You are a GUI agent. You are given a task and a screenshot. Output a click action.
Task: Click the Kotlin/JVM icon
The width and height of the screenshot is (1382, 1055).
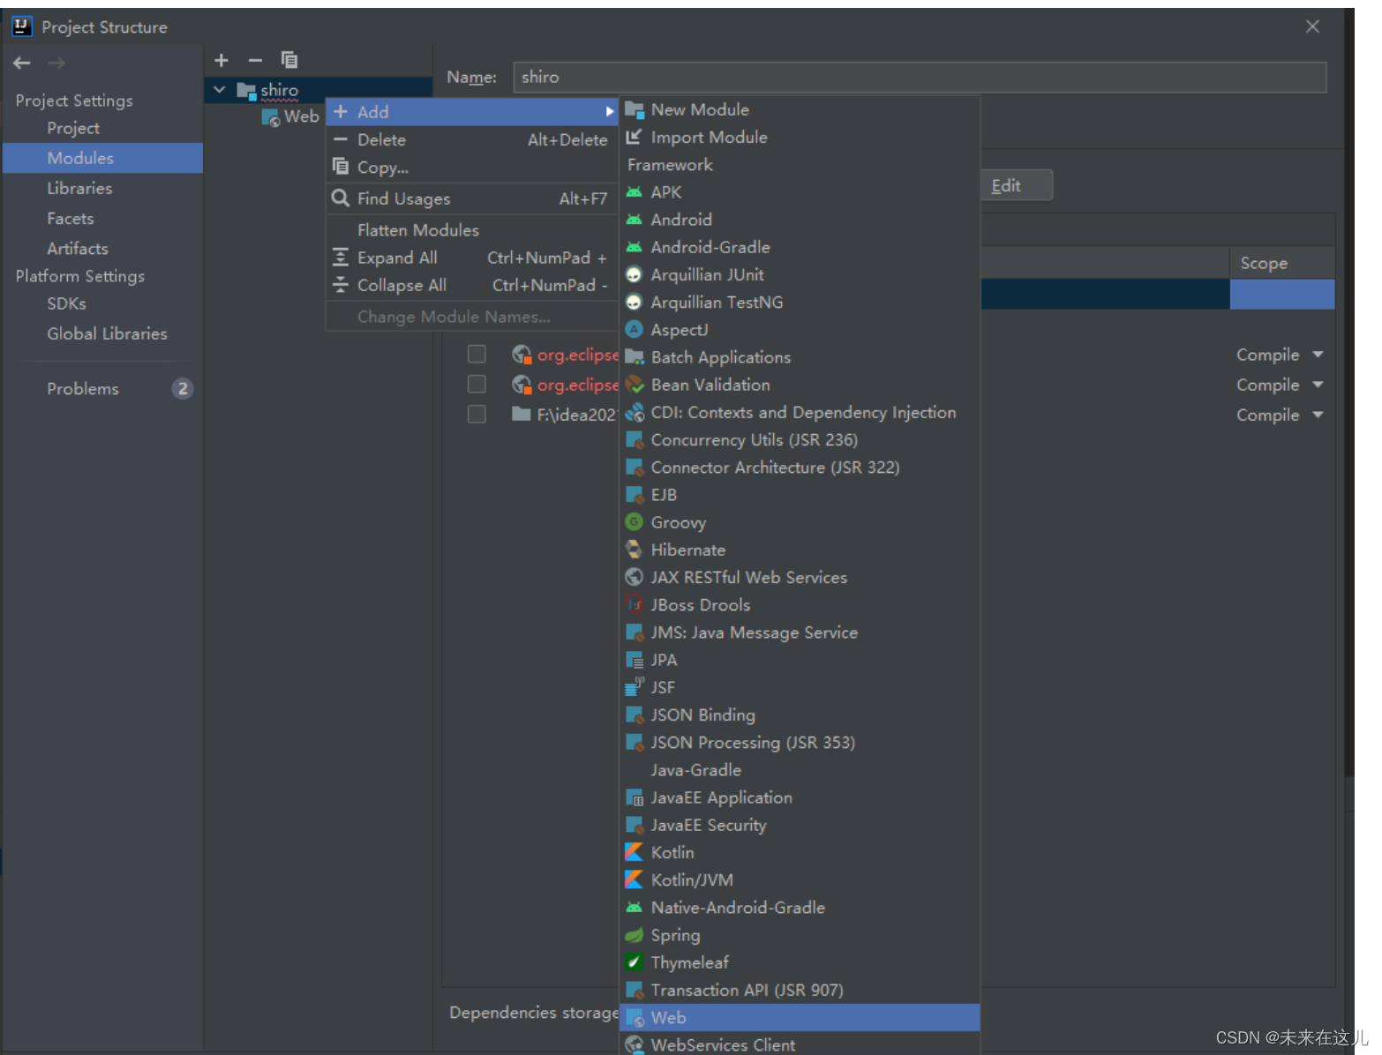point(634,879)
